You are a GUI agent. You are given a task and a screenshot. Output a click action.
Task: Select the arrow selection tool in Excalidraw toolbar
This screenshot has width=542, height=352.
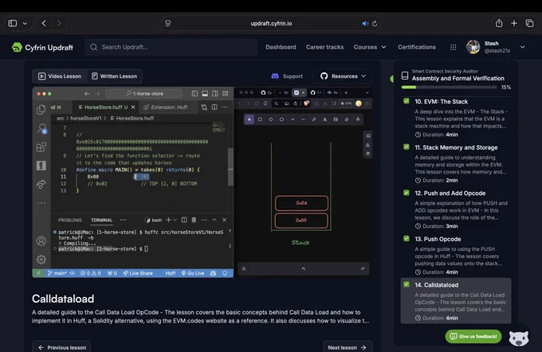(x=249, y=119)
